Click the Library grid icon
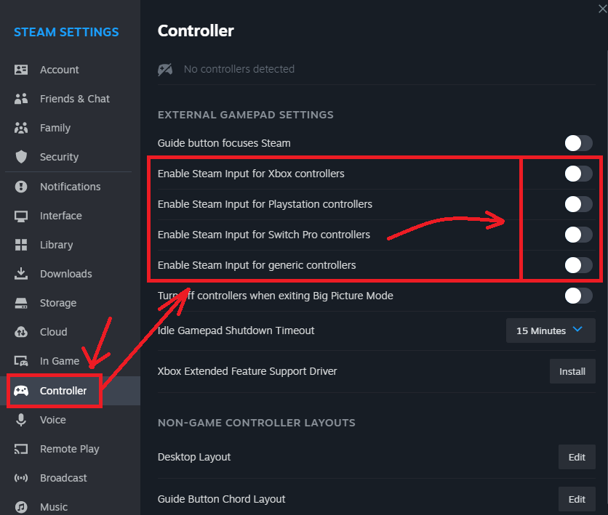608x515 pixels. click(x=21, y=245)
